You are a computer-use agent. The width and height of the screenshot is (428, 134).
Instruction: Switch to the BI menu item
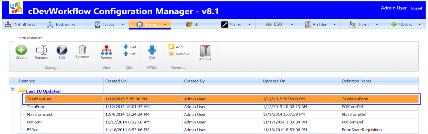pyautogui.click(x=194, y=25)
